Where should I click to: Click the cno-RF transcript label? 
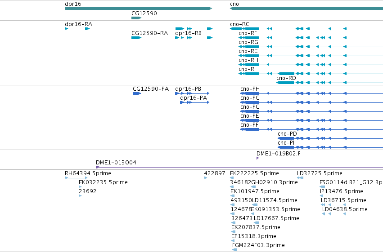(x=248, y=33)
